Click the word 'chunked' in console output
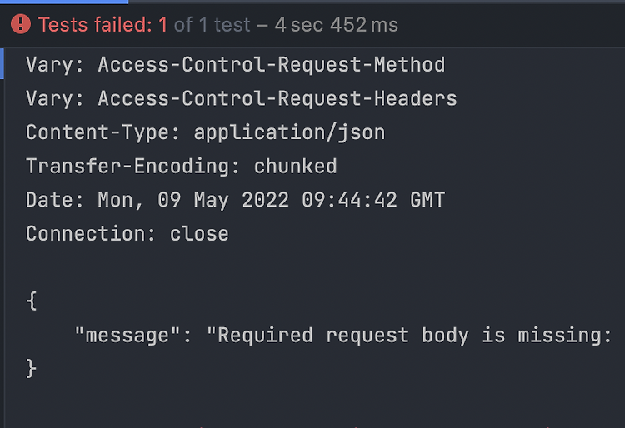The width and height of the screenshot is (625, 428). click(x=295, y=166)
